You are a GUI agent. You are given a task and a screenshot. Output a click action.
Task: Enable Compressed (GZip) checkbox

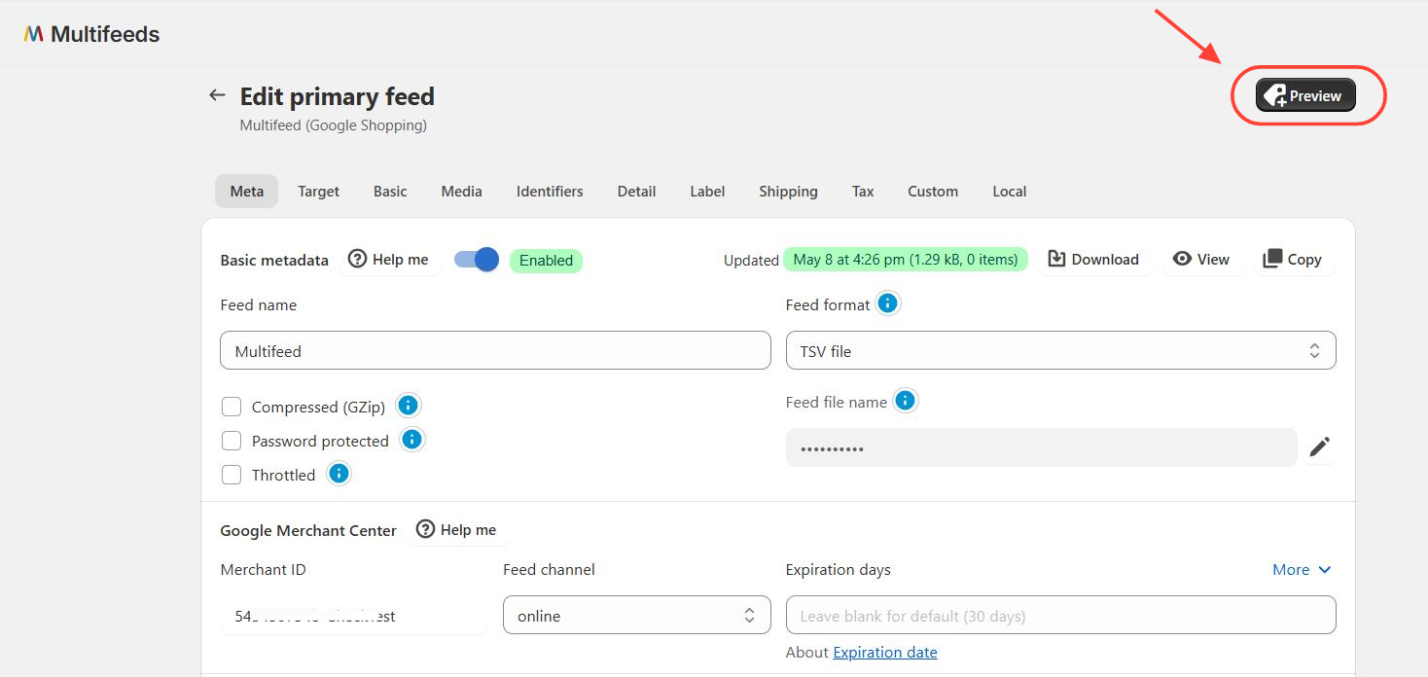point(232,407)
